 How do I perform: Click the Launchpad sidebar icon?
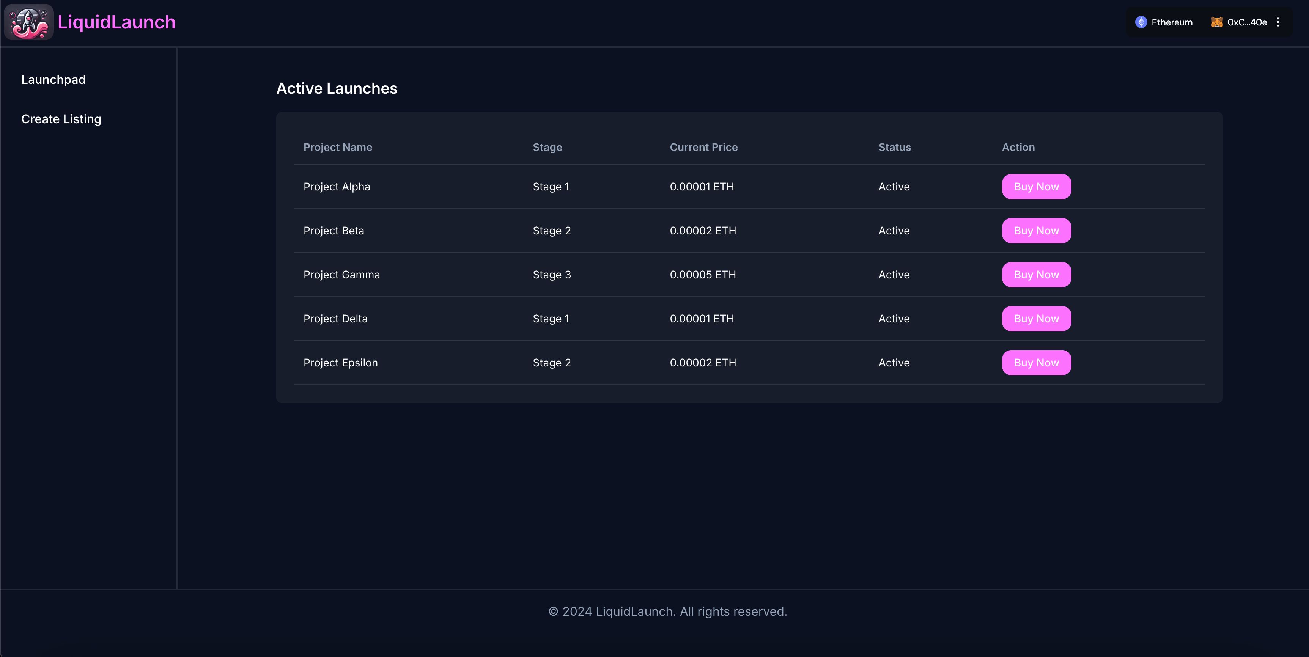(x=53, y=80)
